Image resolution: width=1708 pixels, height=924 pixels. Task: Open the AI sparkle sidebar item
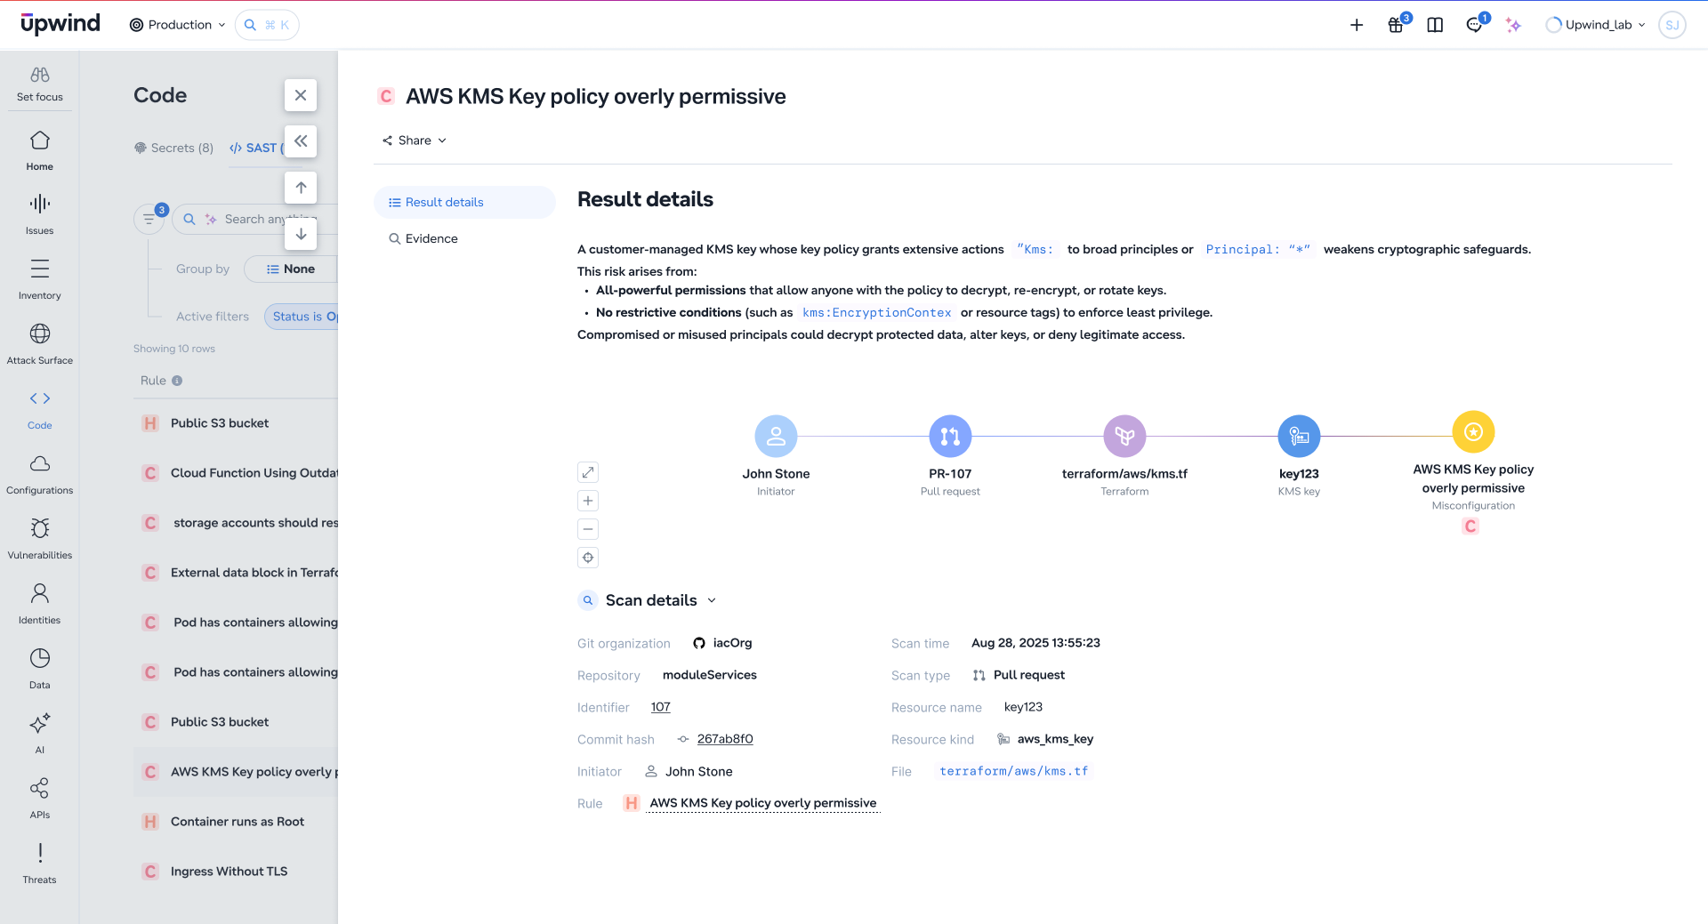(40, 734)
